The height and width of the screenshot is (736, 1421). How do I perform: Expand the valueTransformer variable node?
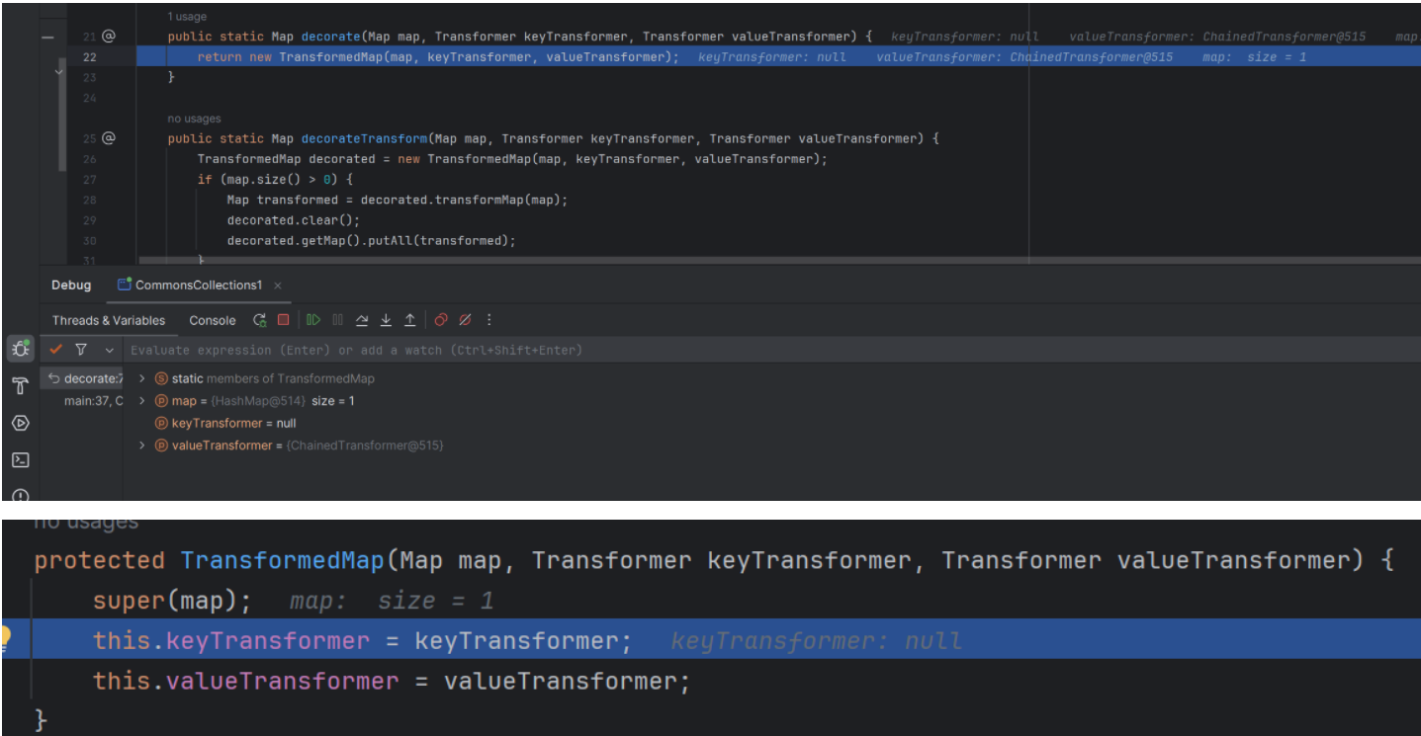[142, 446]
